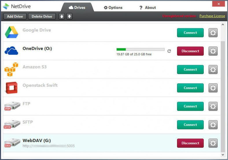Image resolution: width=228 pixels, height=160 pixels.
Task: Click the Google Drive logo icon
Action: click(12, 32)
